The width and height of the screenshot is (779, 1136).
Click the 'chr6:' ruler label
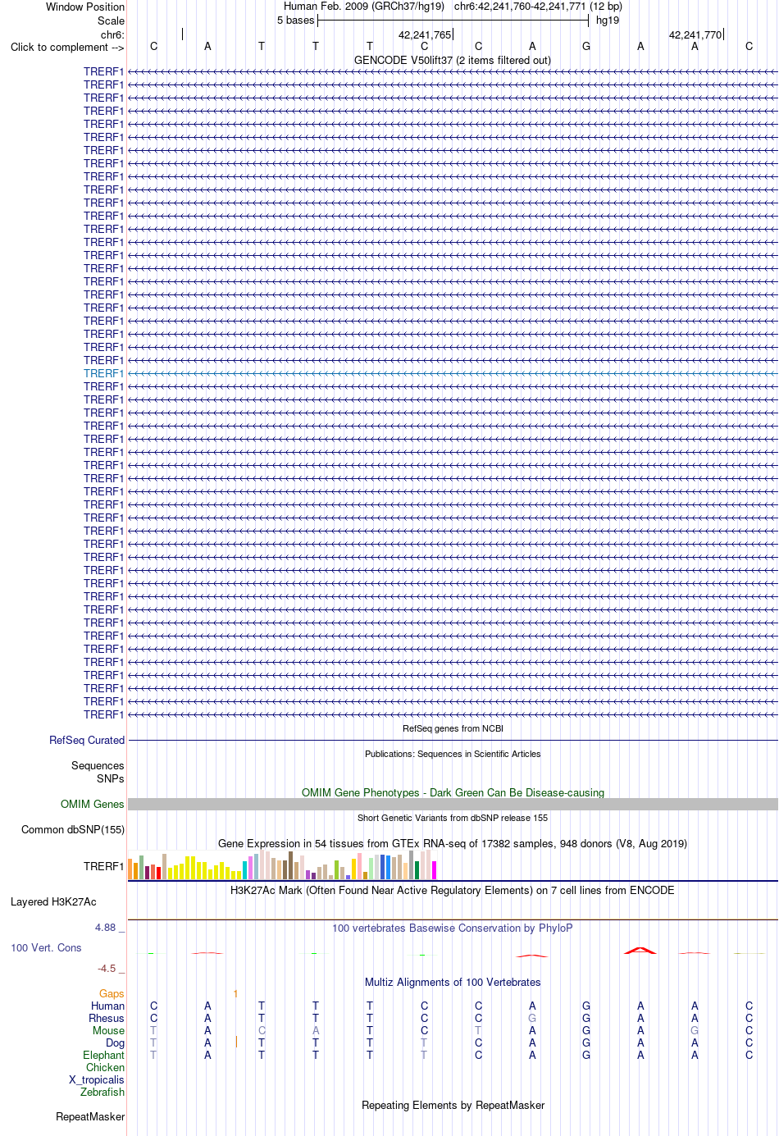(x=112, y=34)
